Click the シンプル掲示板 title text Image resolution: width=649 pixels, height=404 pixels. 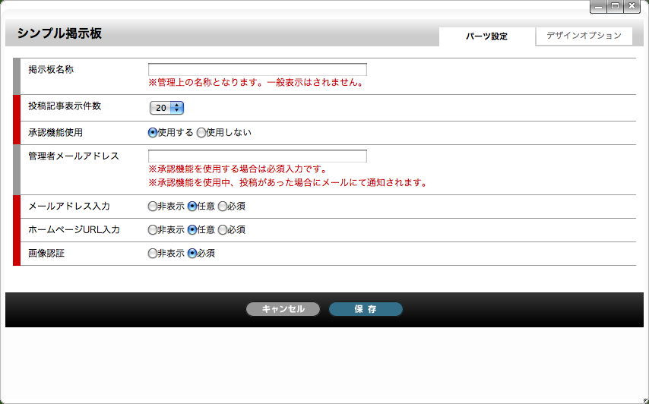pos(59,33)
